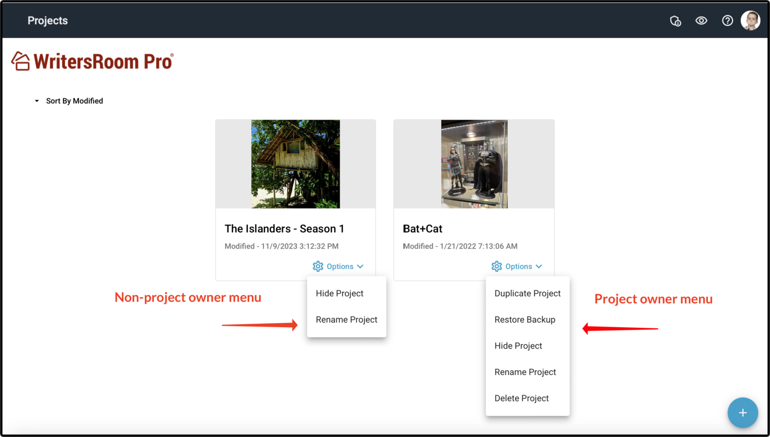The height and width of the screenshot is (437, 770).
Task: Click the plus button to create a project
Action: pos(742,412)
